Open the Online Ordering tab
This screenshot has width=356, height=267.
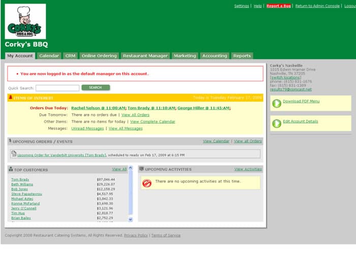99,56
